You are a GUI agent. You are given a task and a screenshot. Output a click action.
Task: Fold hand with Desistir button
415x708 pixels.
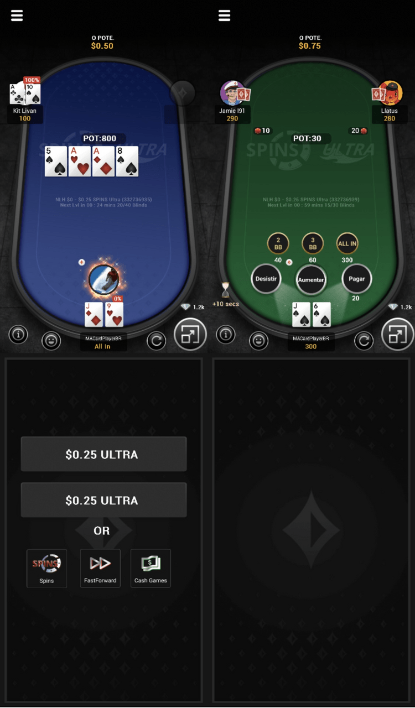[266, 279]
